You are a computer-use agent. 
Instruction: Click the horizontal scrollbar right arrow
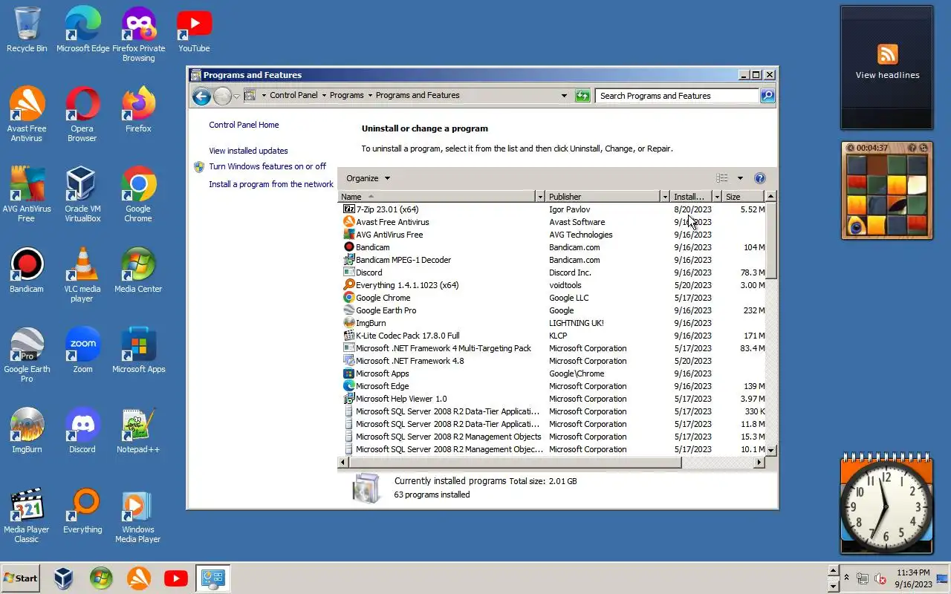[x=759, y=463]
